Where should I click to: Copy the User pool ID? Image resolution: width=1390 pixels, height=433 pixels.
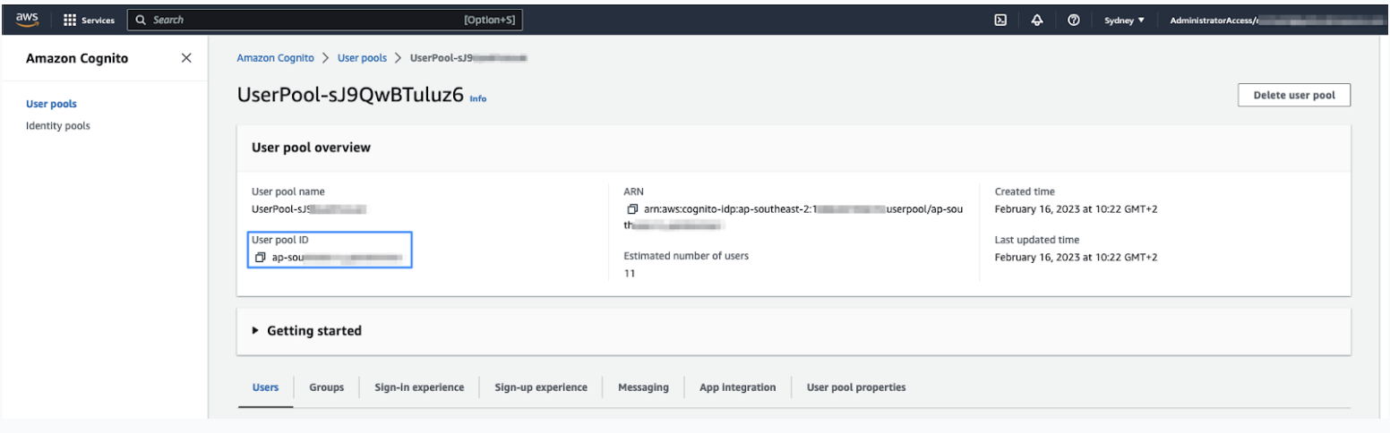point(260,258)
